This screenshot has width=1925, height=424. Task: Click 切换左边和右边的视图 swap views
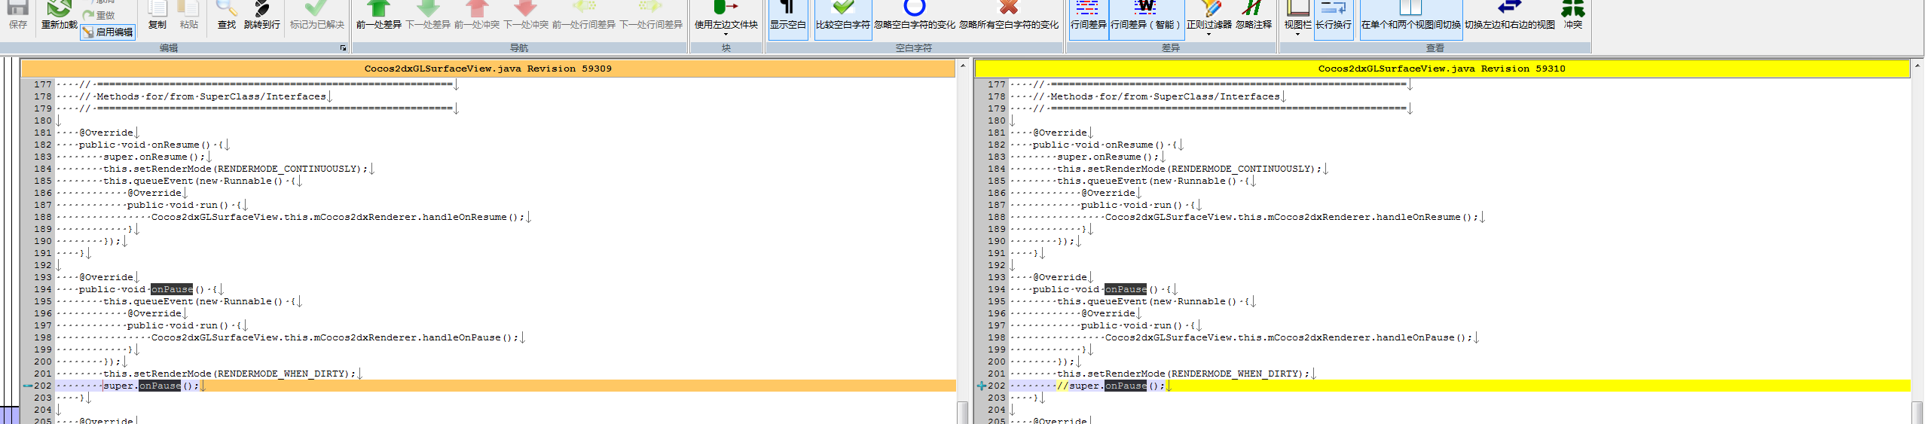[x=1510, y=15]
